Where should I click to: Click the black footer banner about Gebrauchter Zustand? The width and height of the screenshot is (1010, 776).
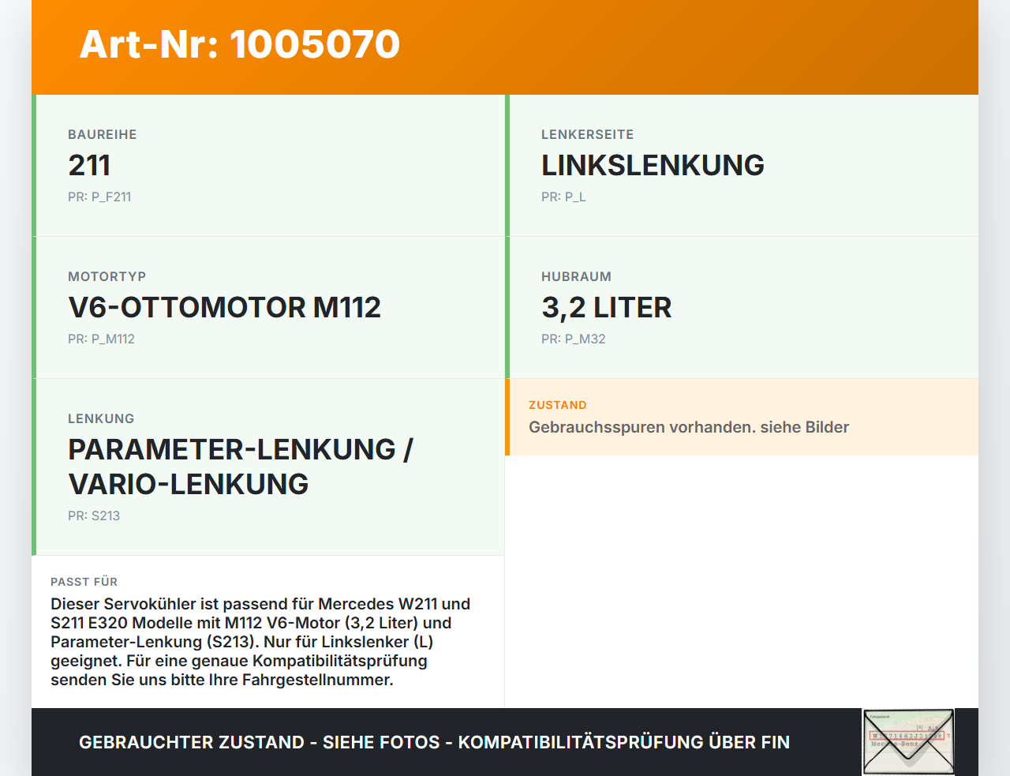coord(434,742)
